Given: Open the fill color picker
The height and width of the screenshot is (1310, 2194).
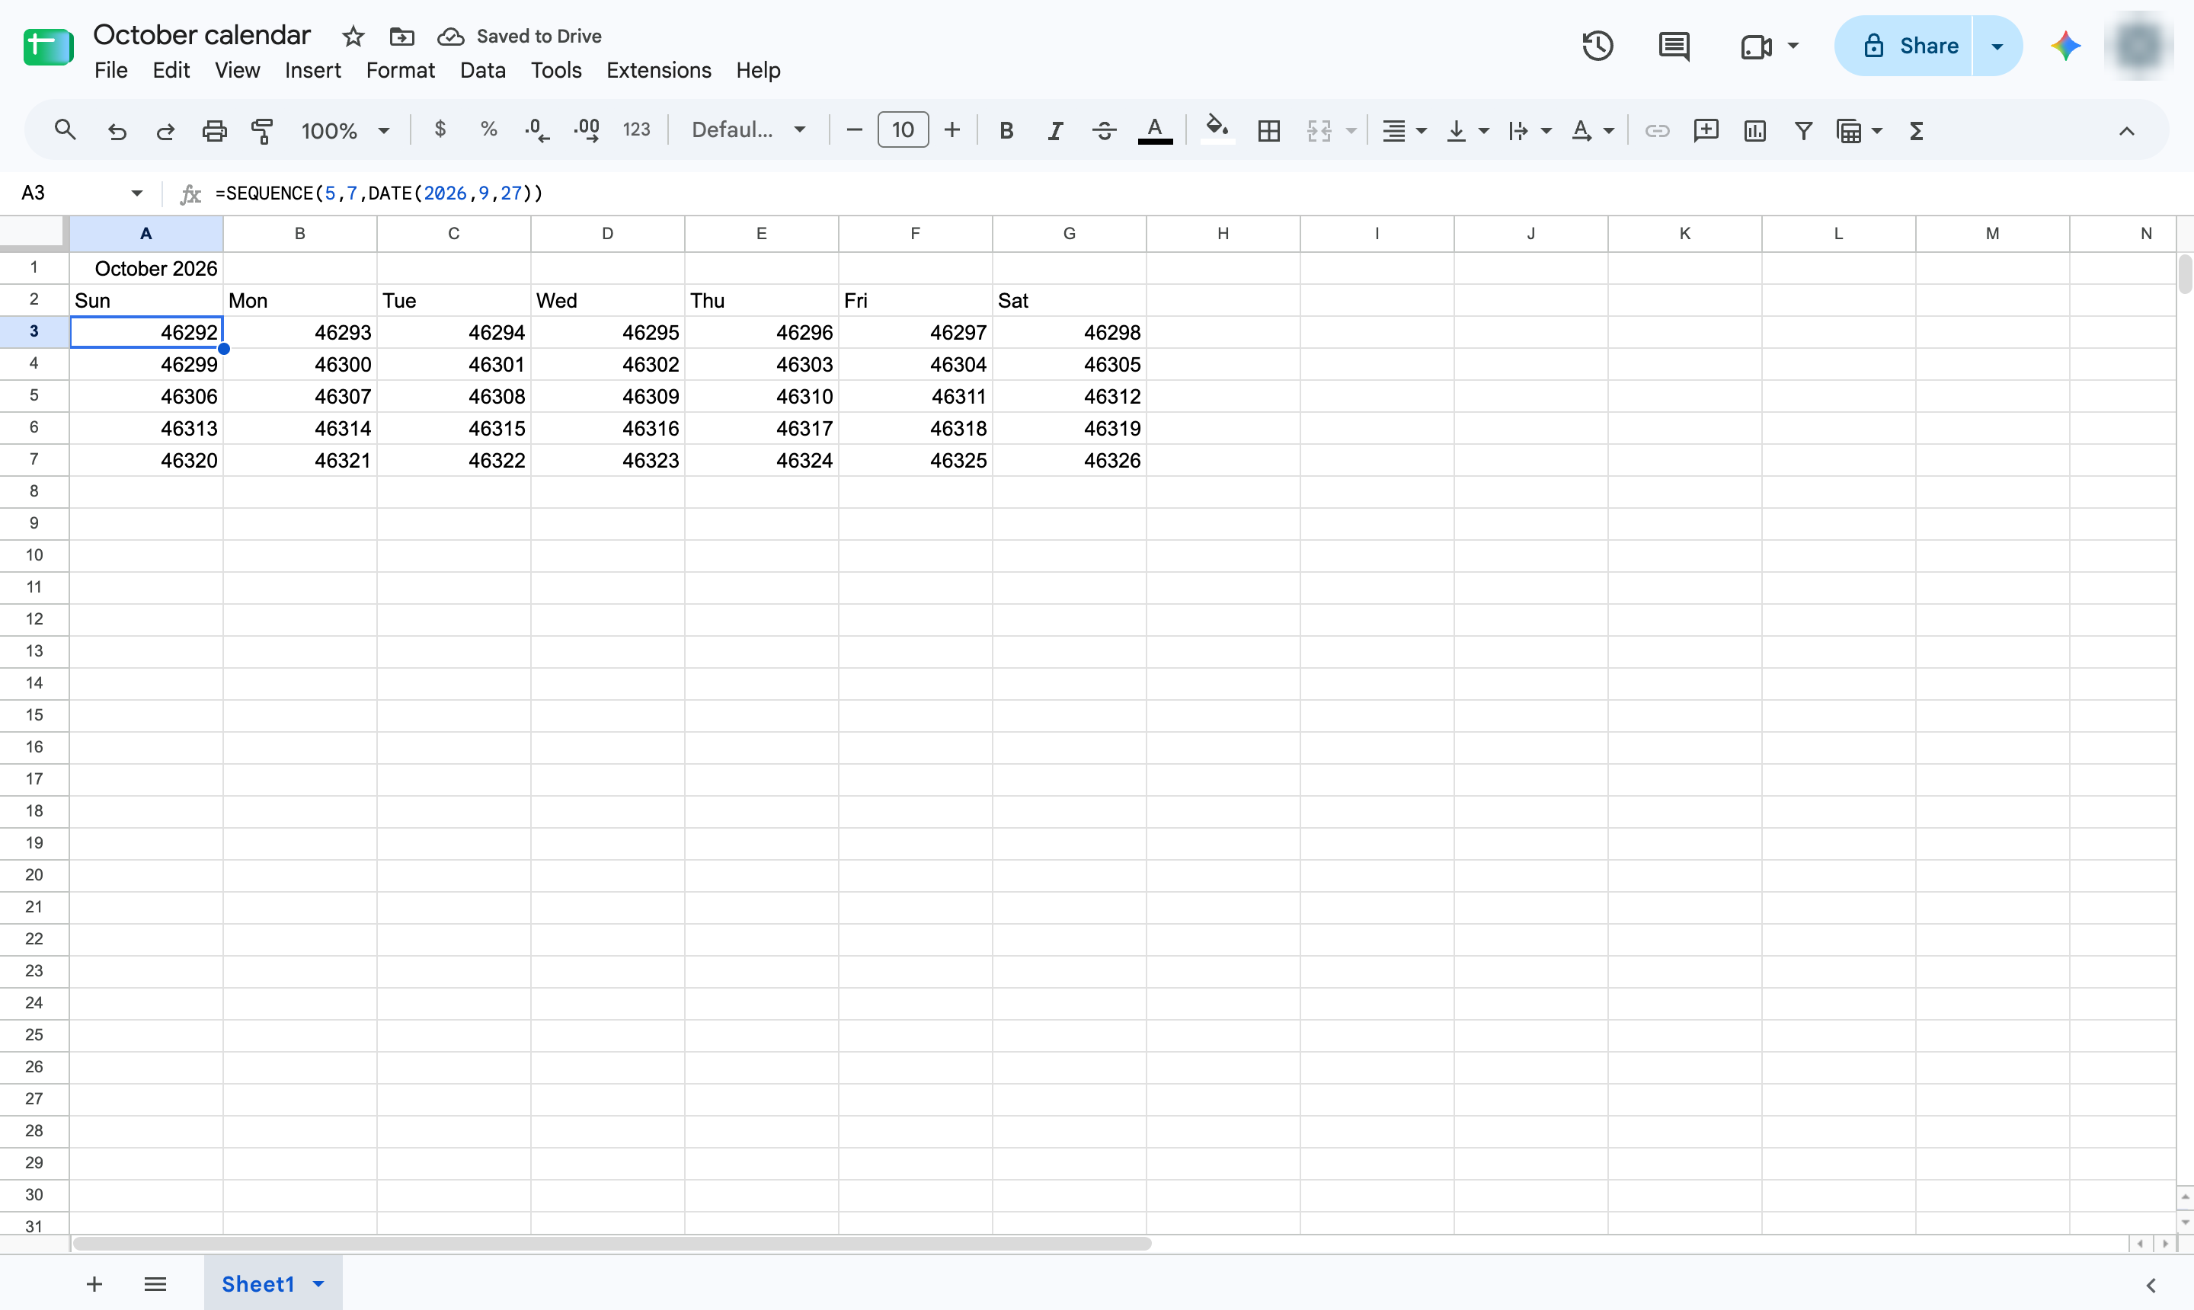Looking at the screenshot, I should click(1217, 131).
